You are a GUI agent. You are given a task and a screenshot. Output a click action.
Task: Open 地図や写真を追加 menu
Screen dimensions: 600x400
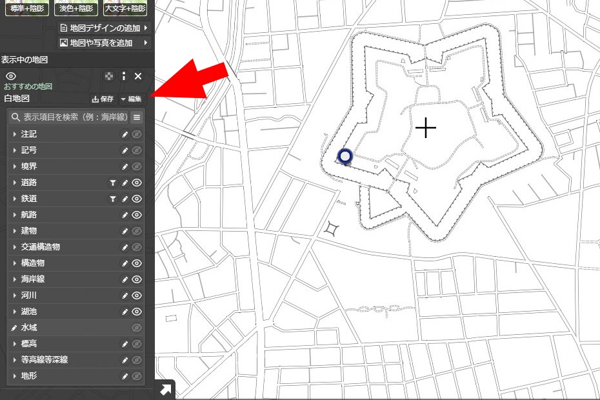104,43
